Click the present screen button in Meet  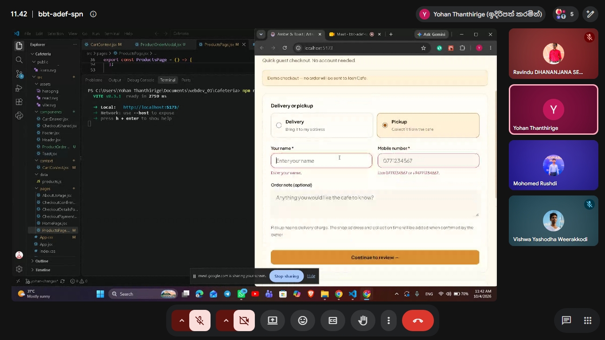point(273,320)
